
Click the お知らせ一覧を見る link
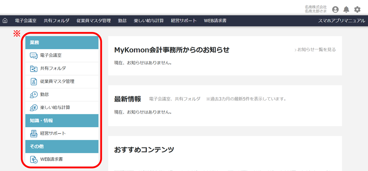[x=315, y=50]
